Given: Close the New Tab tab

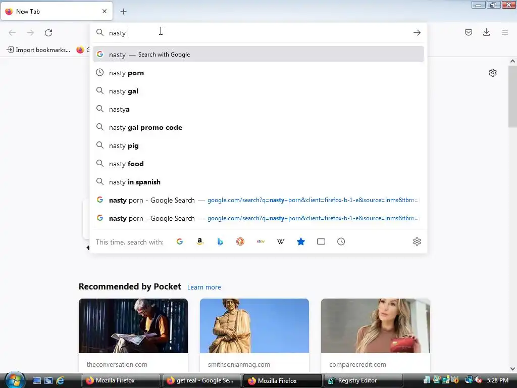Looking at the screenshot, I should [x=105, y=11].
